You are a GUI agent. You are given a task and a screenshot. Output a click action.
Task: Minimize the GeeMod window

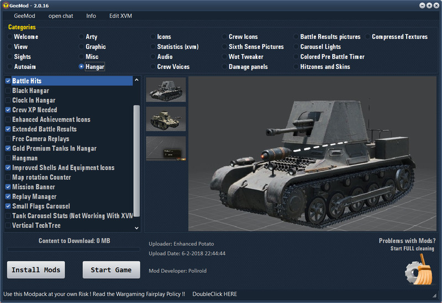(x=422, y=6)
